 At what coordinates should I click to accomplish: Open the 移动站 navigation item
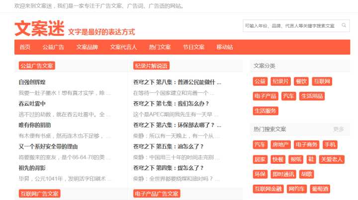(225, 47)
